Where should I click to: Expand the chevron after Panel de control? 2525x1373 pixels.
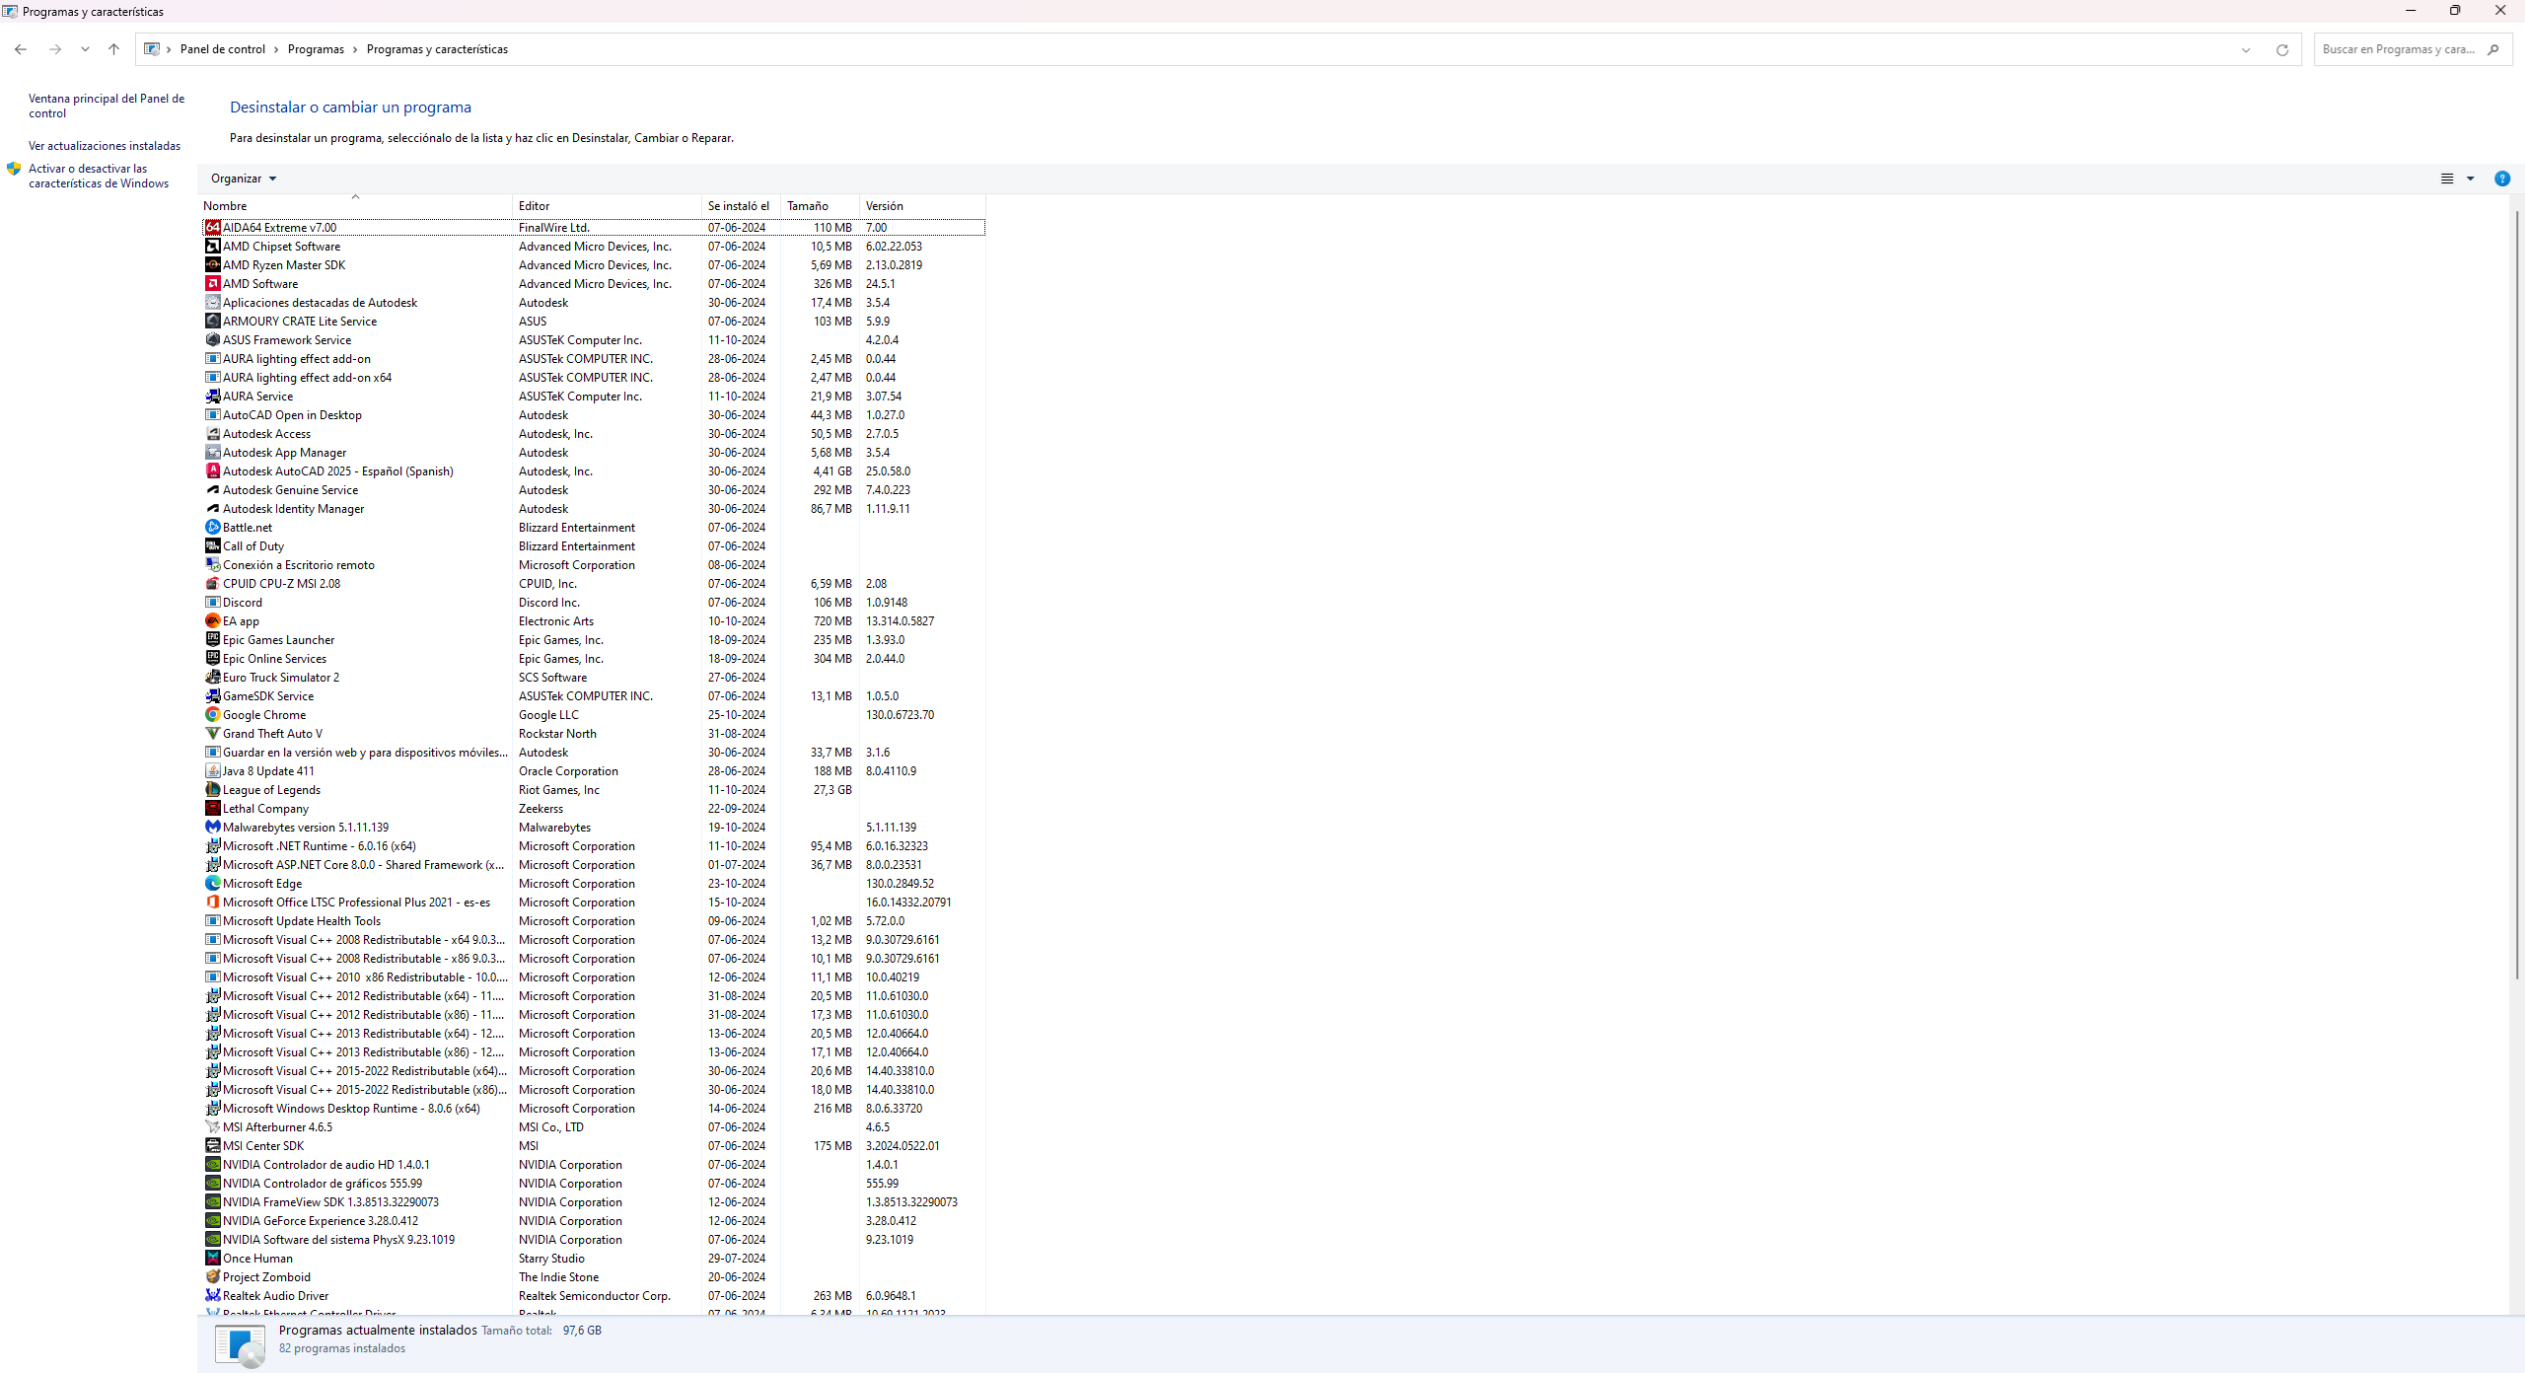(276, 49)
